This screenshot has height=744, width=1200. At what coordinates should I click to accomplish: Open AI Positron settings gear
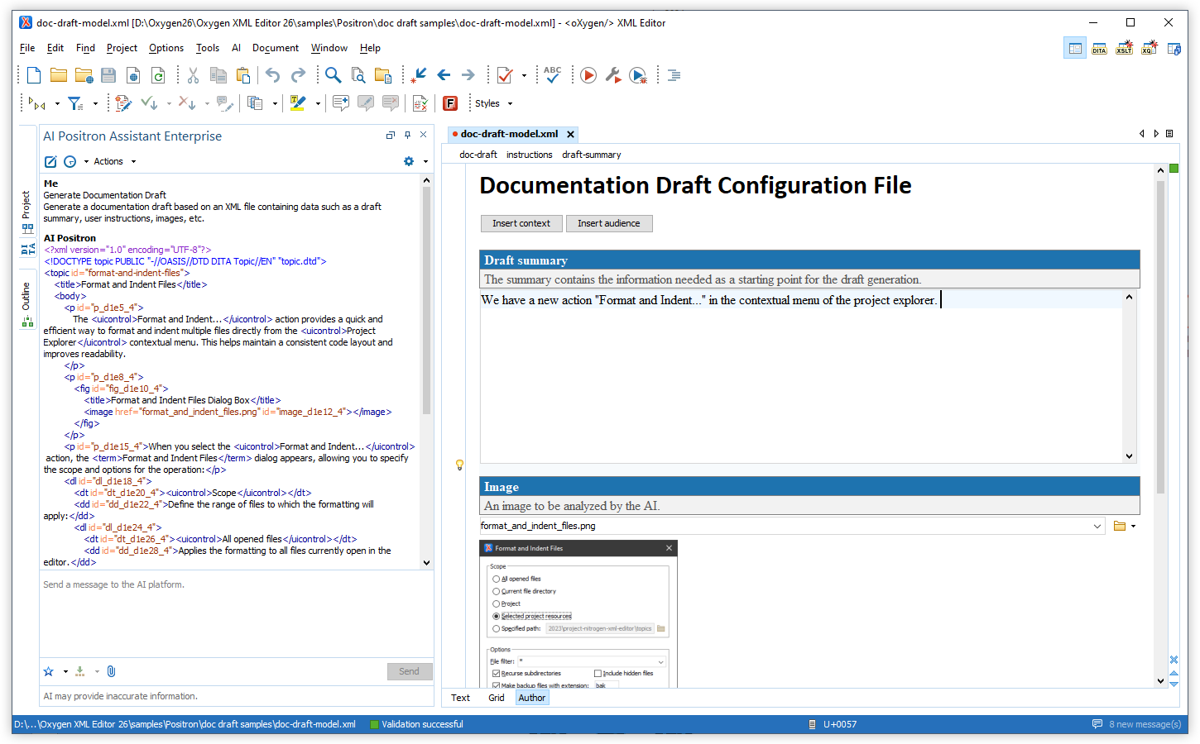pos(408,161)
